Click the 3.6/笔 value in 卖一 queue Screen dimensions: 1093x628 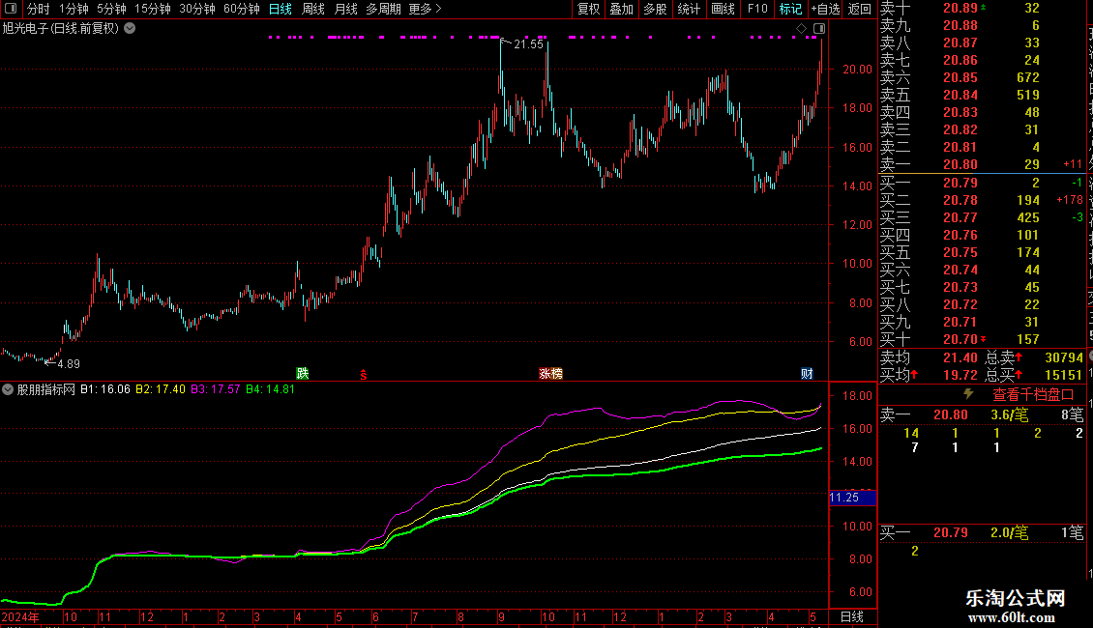[x=1010, y=415]
